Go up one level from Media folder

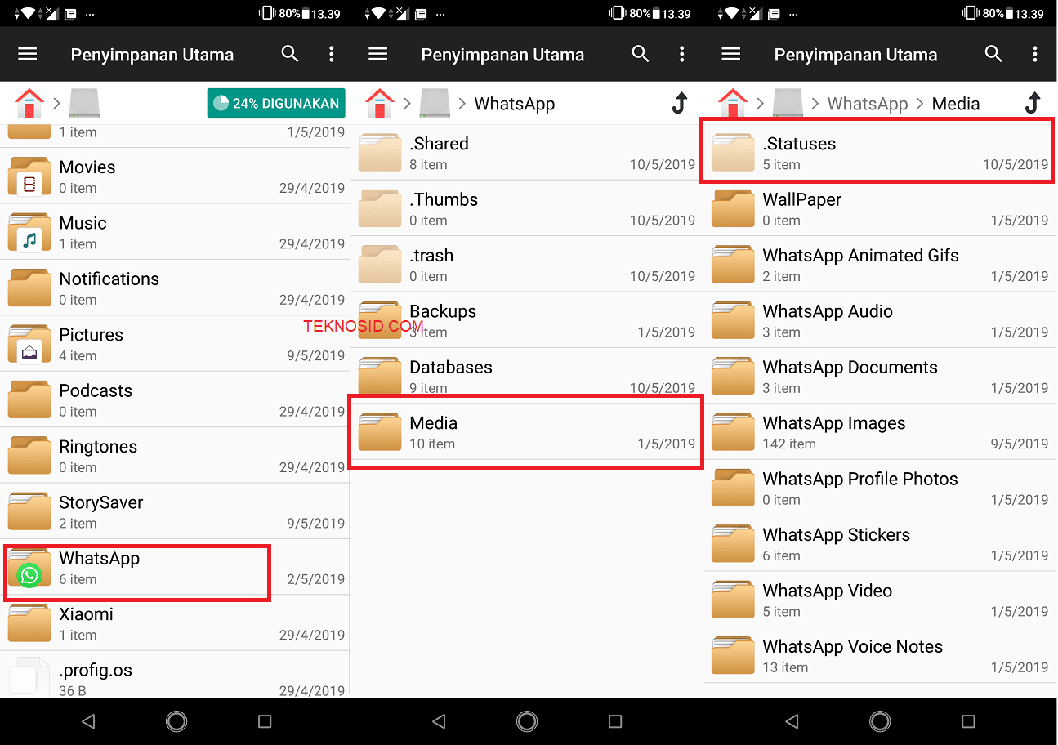click(x=1032, y=103)
